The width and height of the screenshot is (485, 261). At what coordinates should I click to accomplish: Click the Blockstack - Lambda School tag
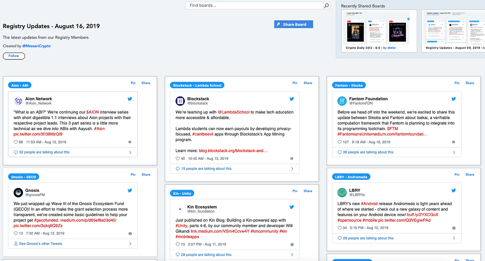click(x=197, y=85)
